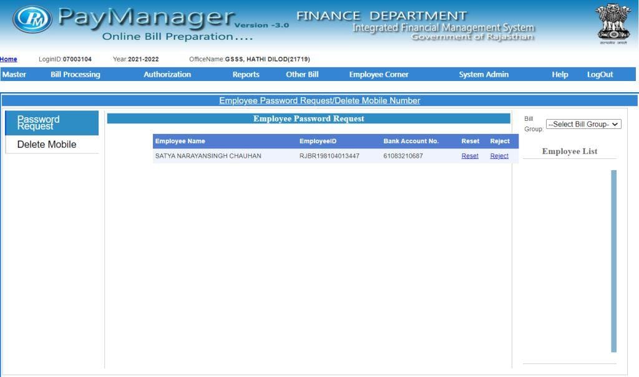Click the Reset column header
The width and height of the screenshot is (639, 377).
[x=471, y=141]
